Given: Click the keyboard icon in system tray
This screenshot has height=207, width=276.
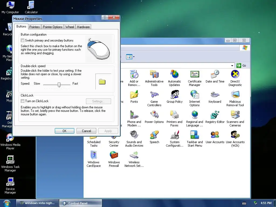Looking at the screenshot, I should pos(244,203).
